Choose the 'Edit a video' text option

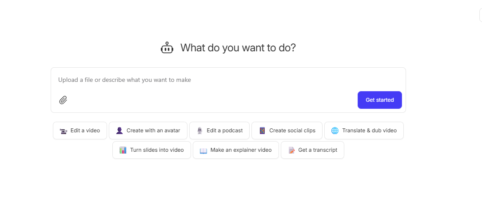(85, 131)
